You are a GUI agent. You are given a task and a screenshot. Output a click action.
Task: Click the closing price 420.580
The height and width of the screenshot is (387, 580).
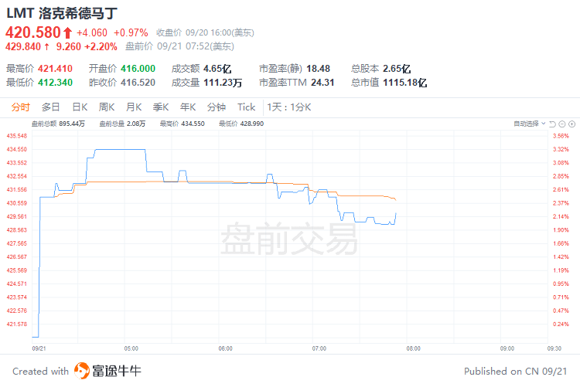pyautogui.click(x=33, y=32)
